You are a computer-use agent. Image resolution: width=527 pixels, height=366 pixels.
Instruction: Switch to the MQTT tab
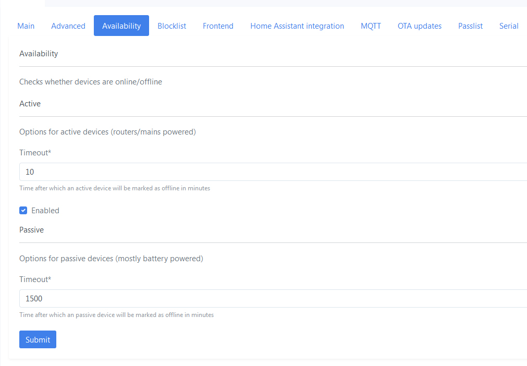tap(371, 26)
